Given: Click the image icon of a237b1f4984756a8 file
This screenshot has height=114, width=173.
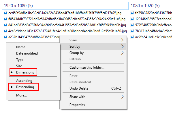Looking at the screenshot, I should point(5,37).
